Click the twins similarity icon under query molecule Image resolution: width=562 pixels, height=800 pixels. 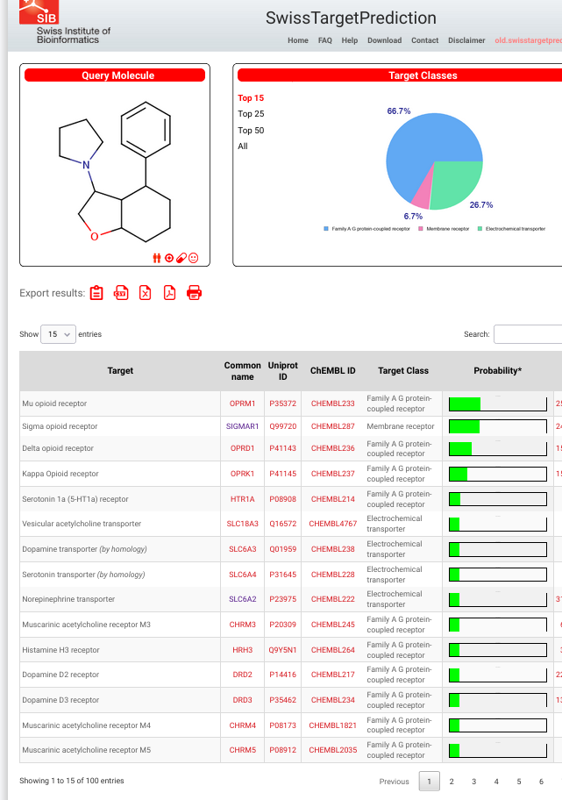click(157, 258)
